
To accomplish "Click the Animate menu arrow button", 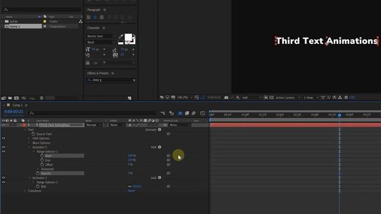I will [160, 130].
